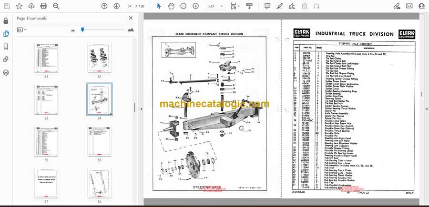Send file by email icon
The image size is (429, 207).
[409, 6]
